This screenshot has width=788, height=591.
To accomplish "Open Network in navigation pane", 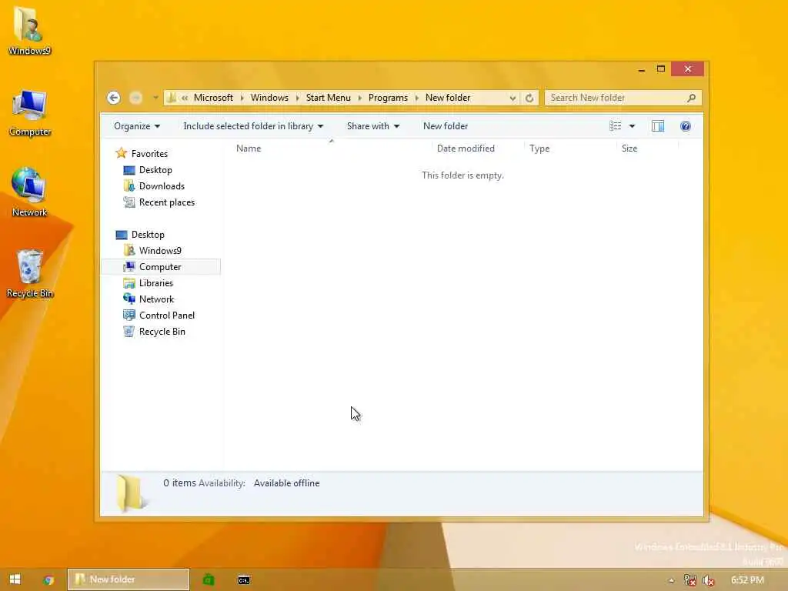I will click(x=156, y=299).
